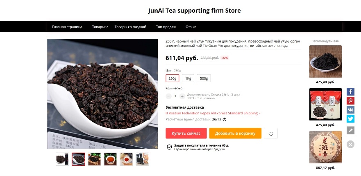Screen dimensions: 361x176
Task: Click the gray pencil edit icon
Action: (x=350, y=130)
